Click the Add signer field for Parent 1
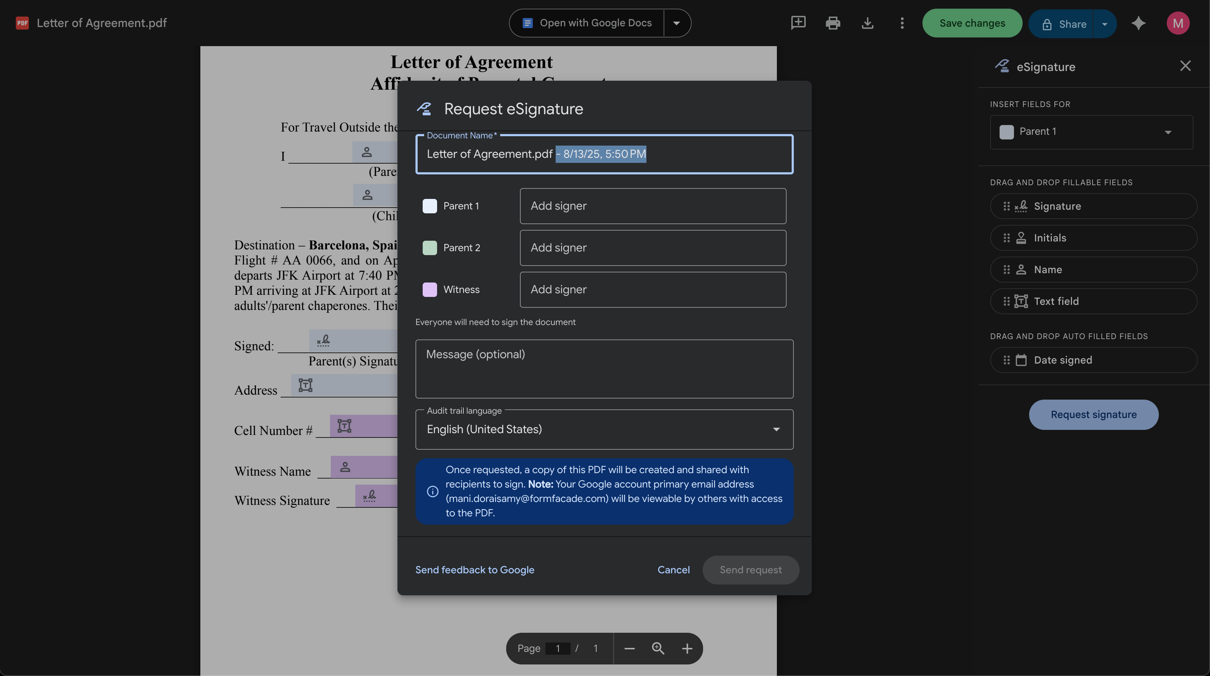 653,206
